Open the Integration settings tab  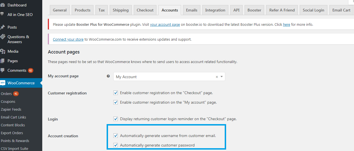[215, 10]
